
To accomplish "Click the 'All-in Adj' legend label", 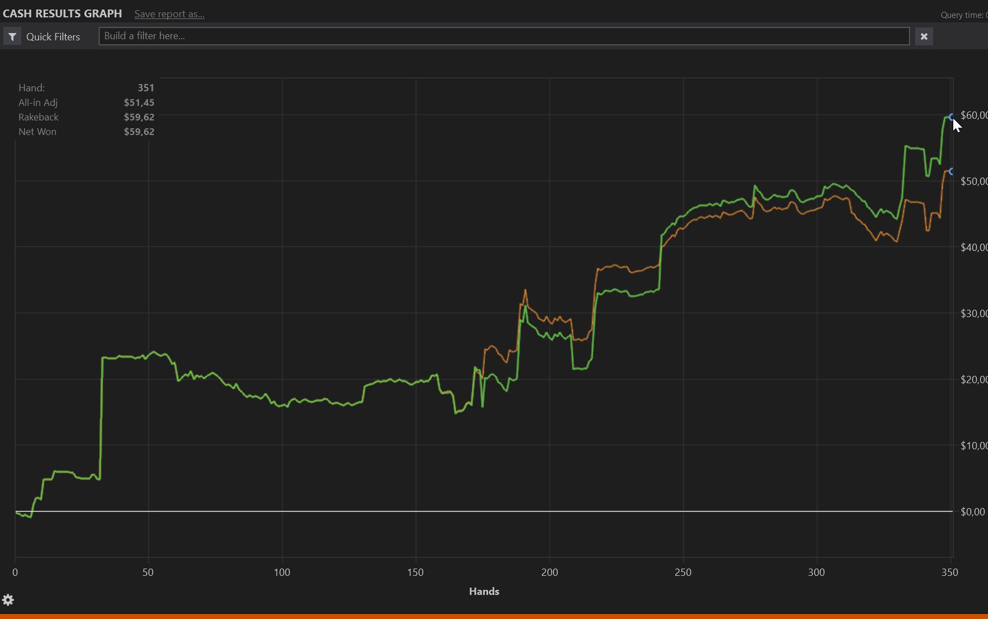I will 38,103.
